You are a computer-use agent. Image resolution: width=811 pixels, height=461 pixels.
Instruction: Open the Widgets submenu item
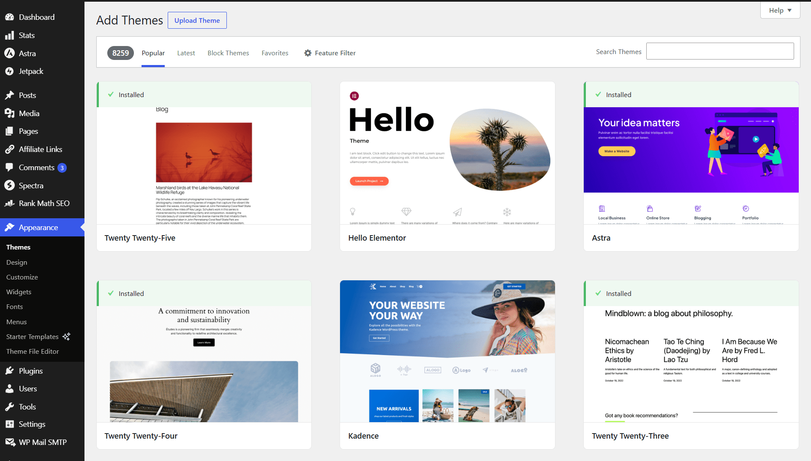[x=19, y=292]
